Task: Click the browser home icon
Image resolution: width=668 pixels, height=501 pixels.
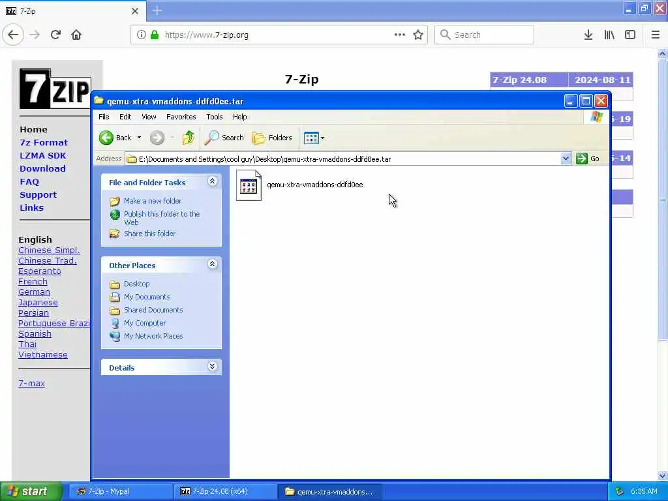Action: 76,35
